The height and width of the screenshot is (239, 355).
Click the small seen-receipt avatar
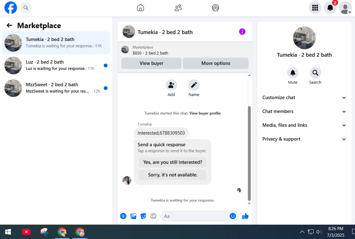tap(239, 190)
